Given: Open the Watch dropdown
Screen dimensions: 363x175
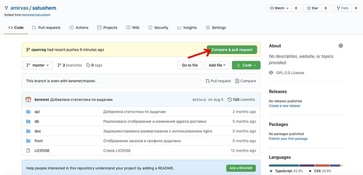Looking at the screenshot, I should [279, 8].
